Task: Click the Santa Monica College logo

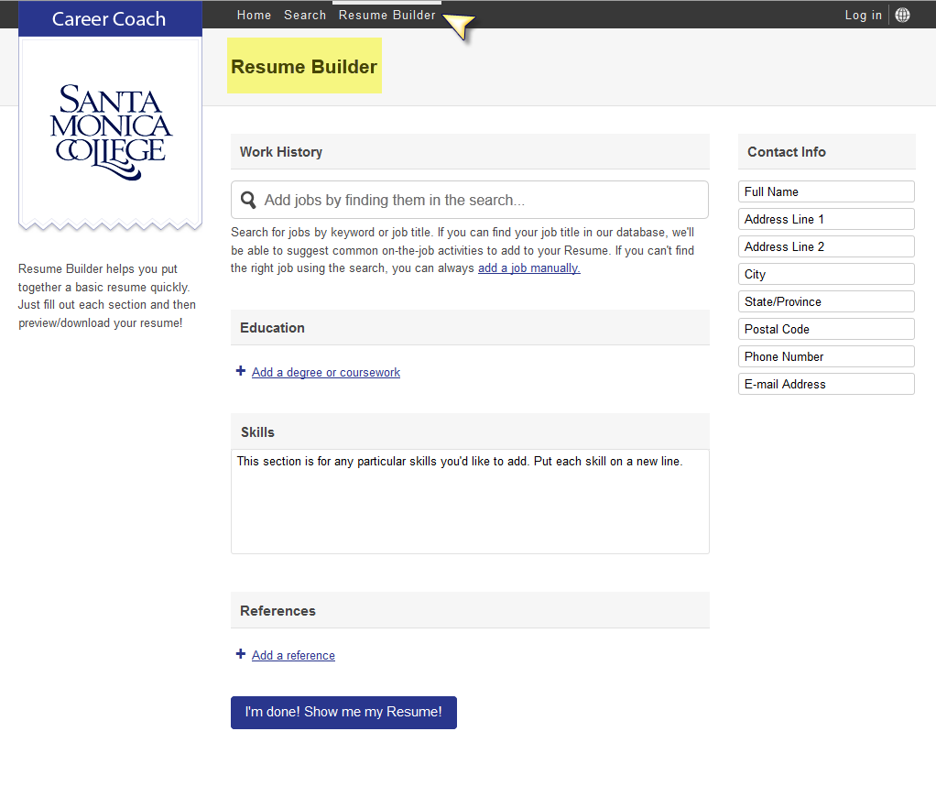Action: pyautogui.click(x=110, y=128)
